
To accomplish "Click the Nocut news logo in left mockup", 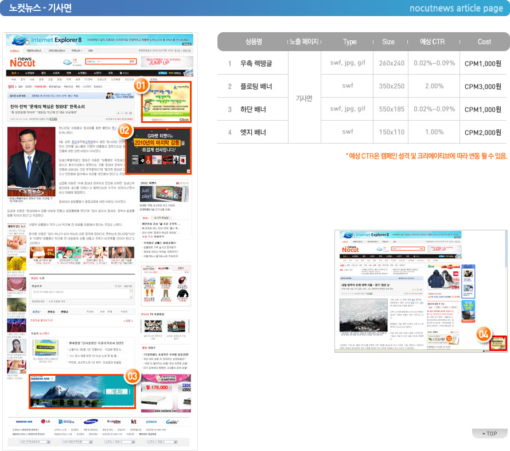I will pos(22,62).
